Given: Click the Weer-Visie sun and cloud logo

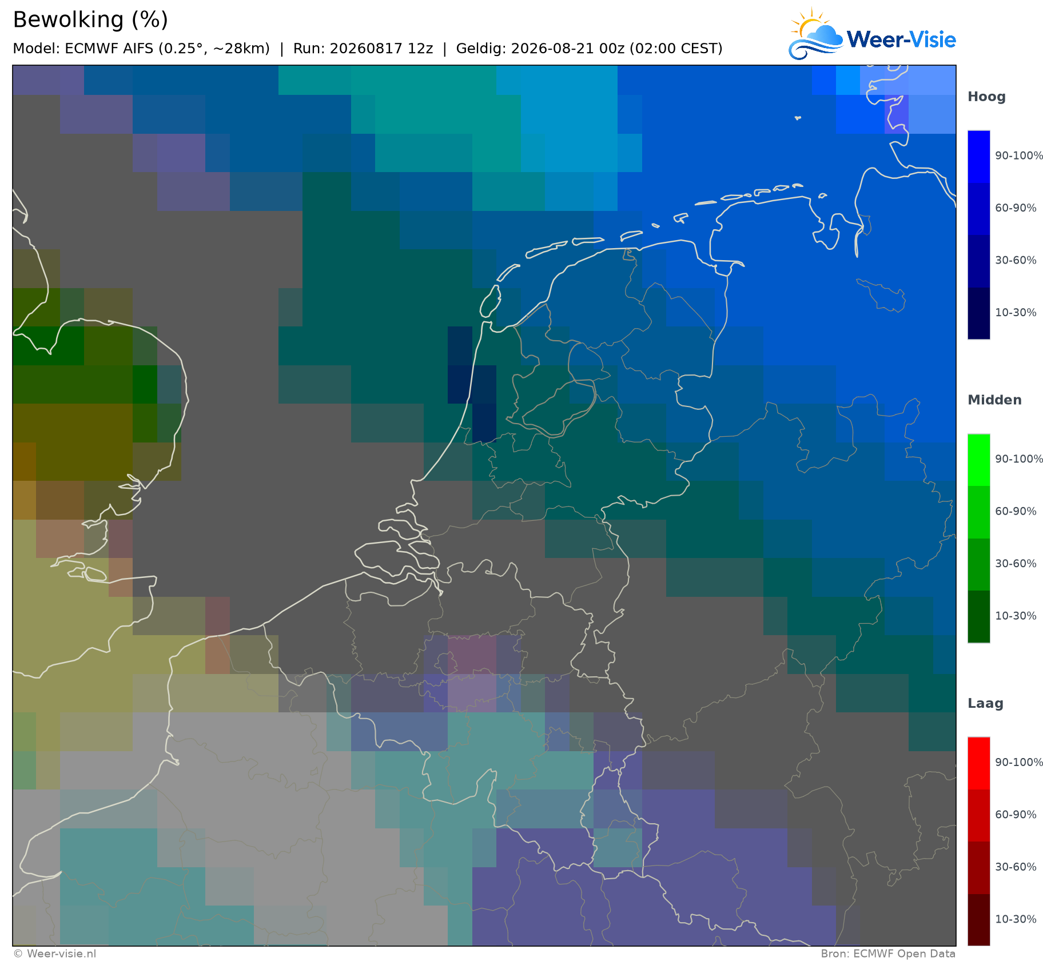Looking at the screenshot, I should coord(815,34).
